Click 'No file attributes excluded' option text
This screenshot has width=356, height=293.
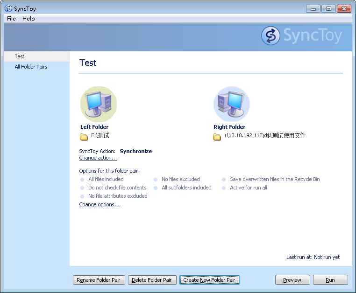pyautogui.click(x=118, y=196)
